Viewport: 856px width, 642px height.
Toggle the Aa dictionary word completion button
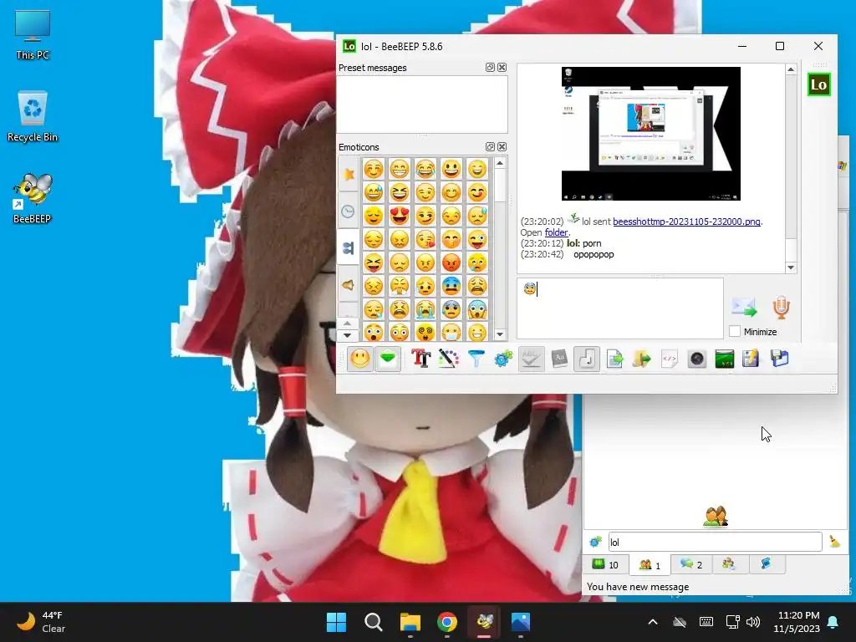[x=559, y=359]
